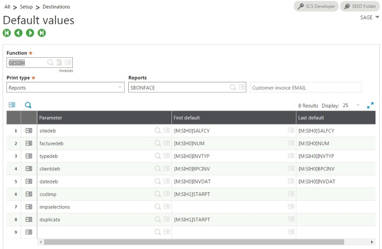Open the Display count dropdown arrow
The width and height of the screenshot is (382, 249).
pyautogui.click(x=358, y=106)
